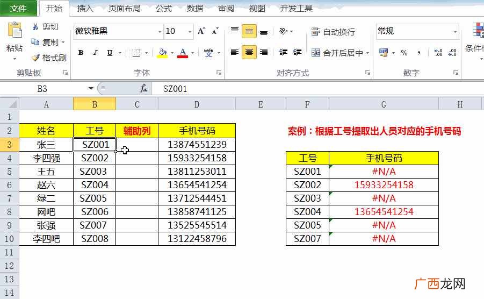Apply red font color A
484x299 pixels.
click(183, 53)
